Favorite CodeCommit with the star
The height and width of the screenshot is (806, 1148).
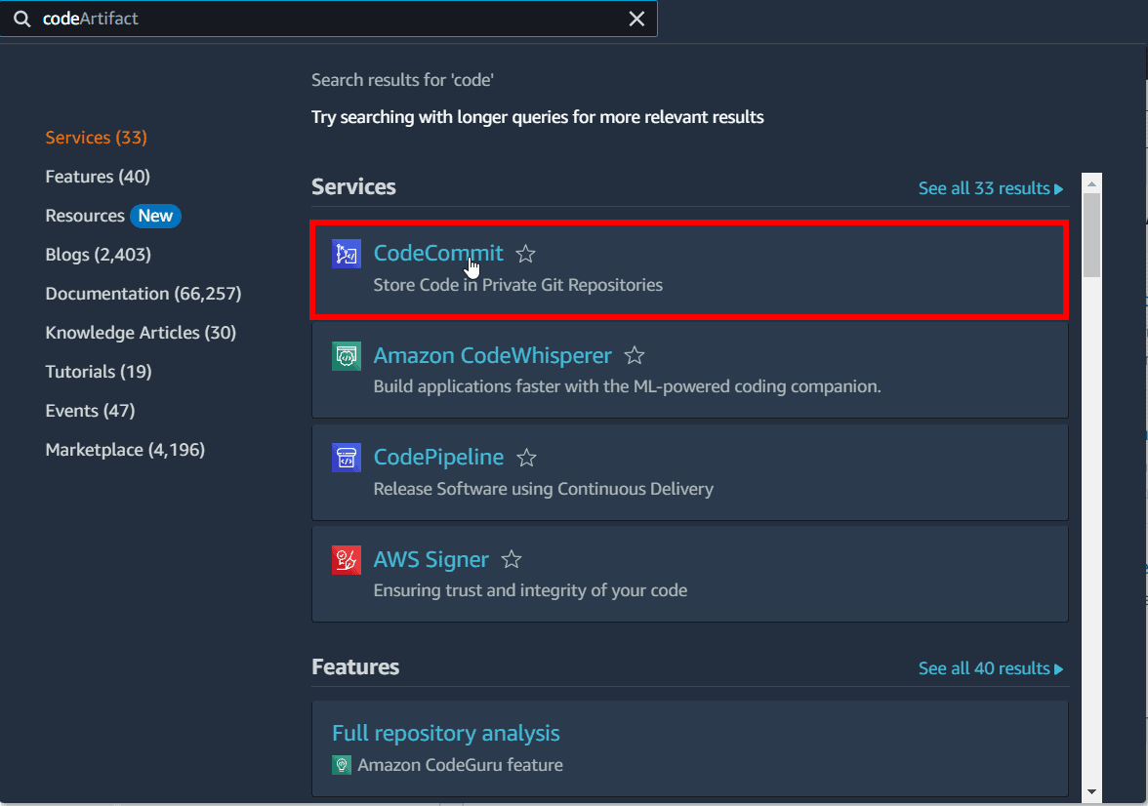[x=525, y=254]
